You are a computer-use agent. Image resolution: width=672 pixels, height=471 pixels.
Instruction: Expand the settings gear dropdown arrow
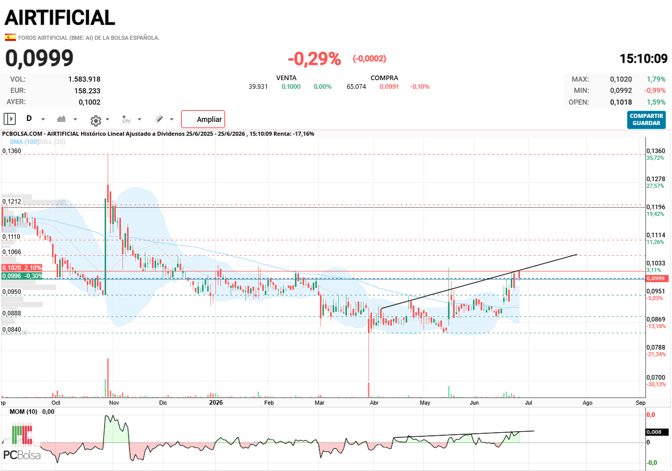click(x=107, y=119)
